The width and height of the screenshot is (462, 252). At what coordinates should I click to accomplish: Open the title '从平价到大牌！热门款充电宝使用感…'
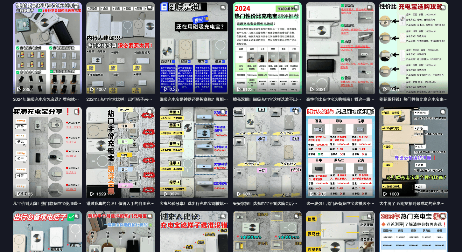[47, 204]
